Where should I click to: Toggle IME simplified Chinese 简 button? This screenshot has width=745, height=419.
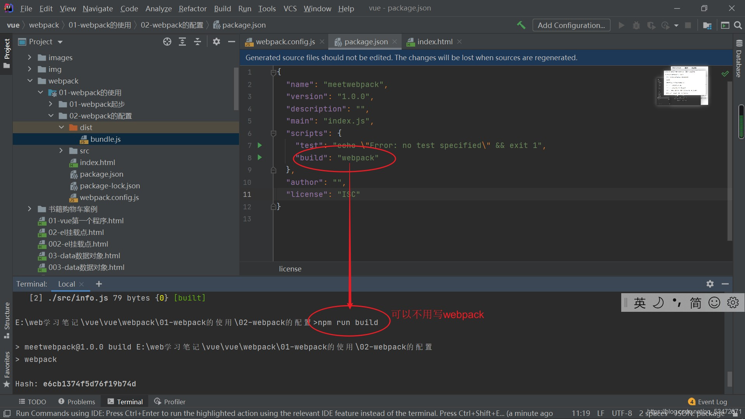coord(695,303)
